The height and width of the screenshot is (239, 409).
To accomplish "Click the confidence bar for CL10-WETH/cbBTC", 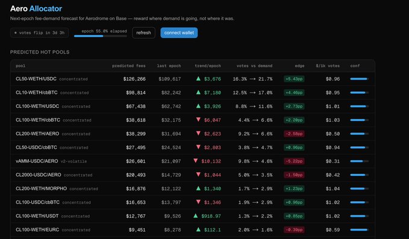I will [359, 93].
